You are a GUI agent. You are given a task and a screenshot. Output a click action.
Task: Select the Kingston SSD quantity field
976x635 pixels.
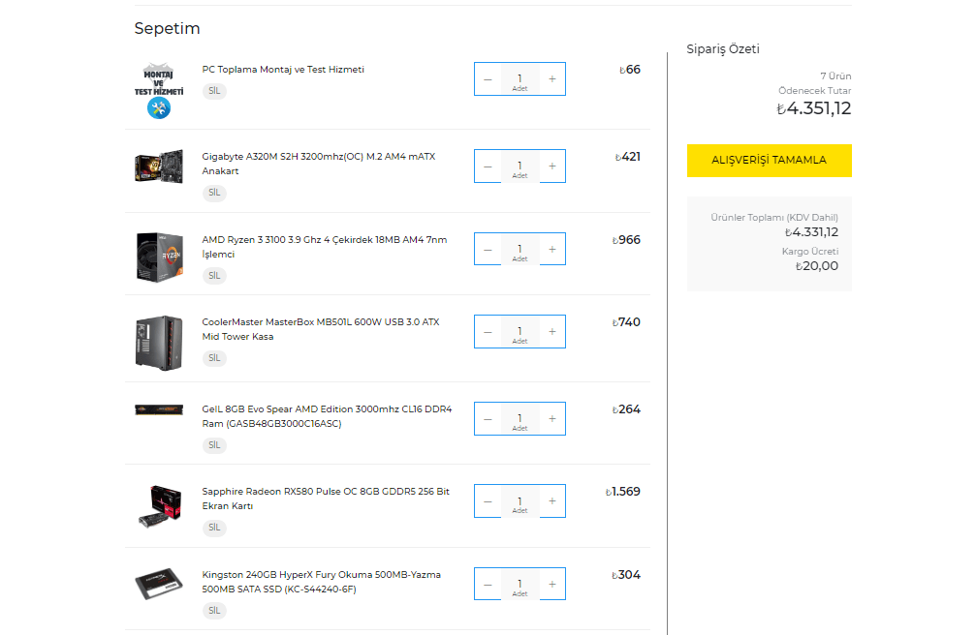coord(519,583)
